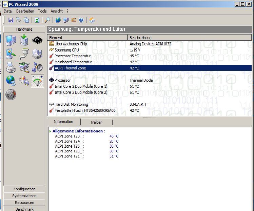Open the Mainboard tower with green arrow icon
The width and height of the screenshot is (254, 211).
coord(24,40)
